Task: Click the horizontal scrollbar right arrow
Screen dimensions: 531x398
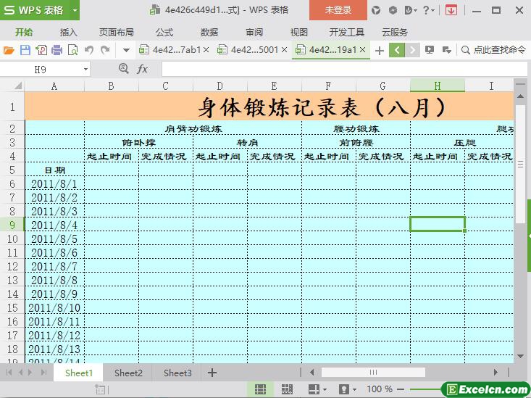Action: point(496,373)
